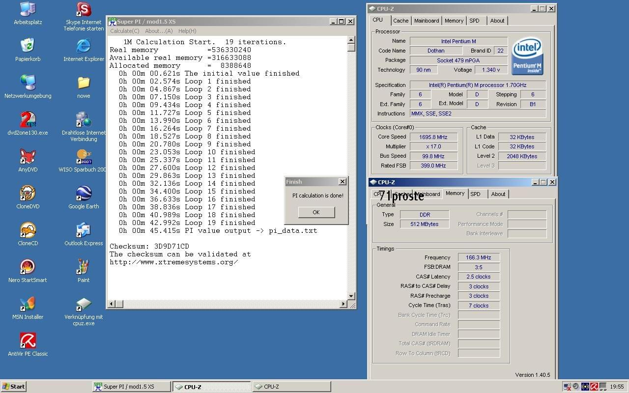629x393 pixels.
Task: Open the SPD tab in upper CPU-Z
Action: click(474, 21)
